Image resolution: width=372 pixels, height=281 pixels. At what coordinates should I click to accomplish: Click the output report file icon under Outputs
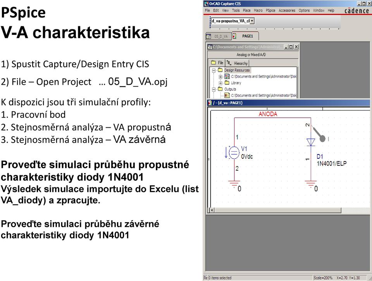pyautogui.click(x=227, y=96)
